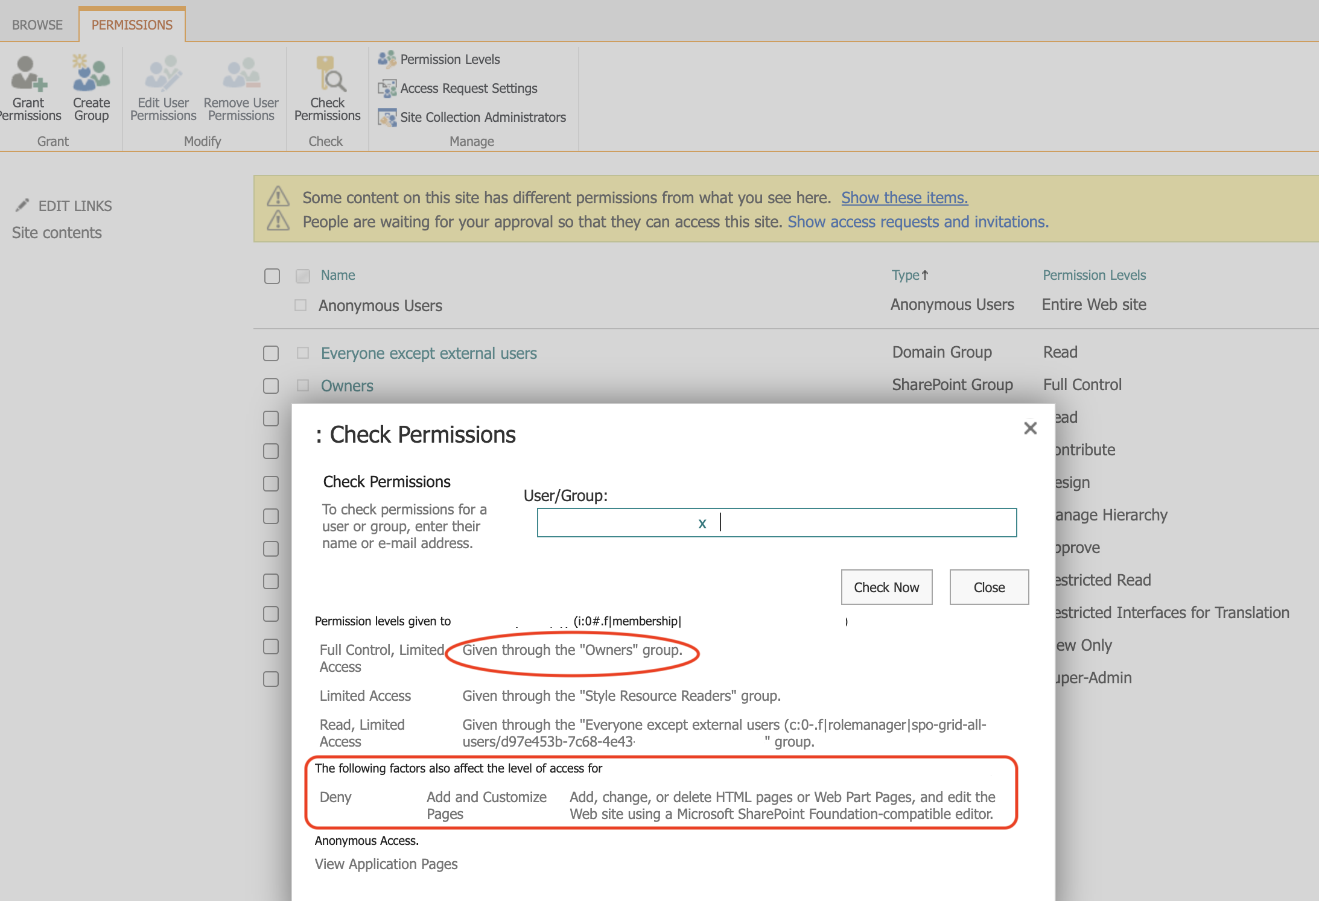Screen dimensions: 1319x901
Task: Open the Show these items link
Action: tap(904, 198)
